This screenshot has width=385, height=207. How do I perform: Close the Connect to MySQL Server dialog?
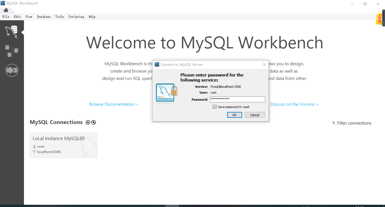tap(264, 64)
